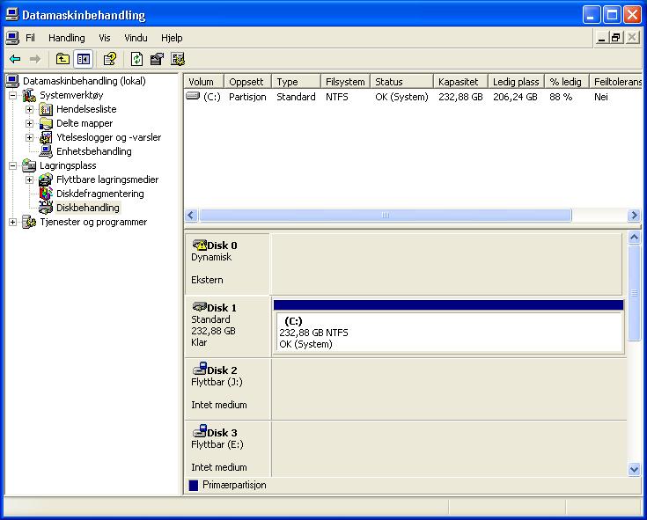This screenshot has width=647, height=520.
Task: Select the (C:) partition block on Disk 1
Action: click(x=449, y=333)
